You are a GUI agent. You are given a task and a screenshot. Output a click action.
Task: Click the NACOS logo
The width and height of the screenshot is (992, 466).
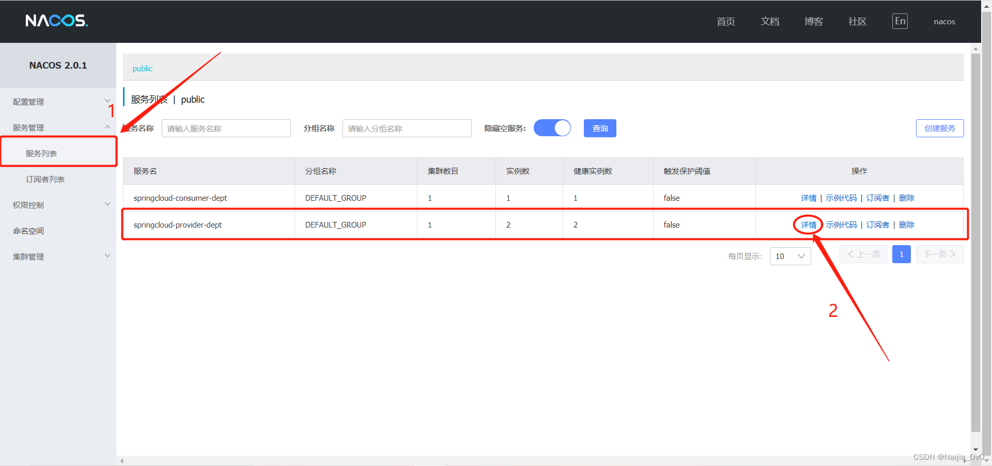57,21
